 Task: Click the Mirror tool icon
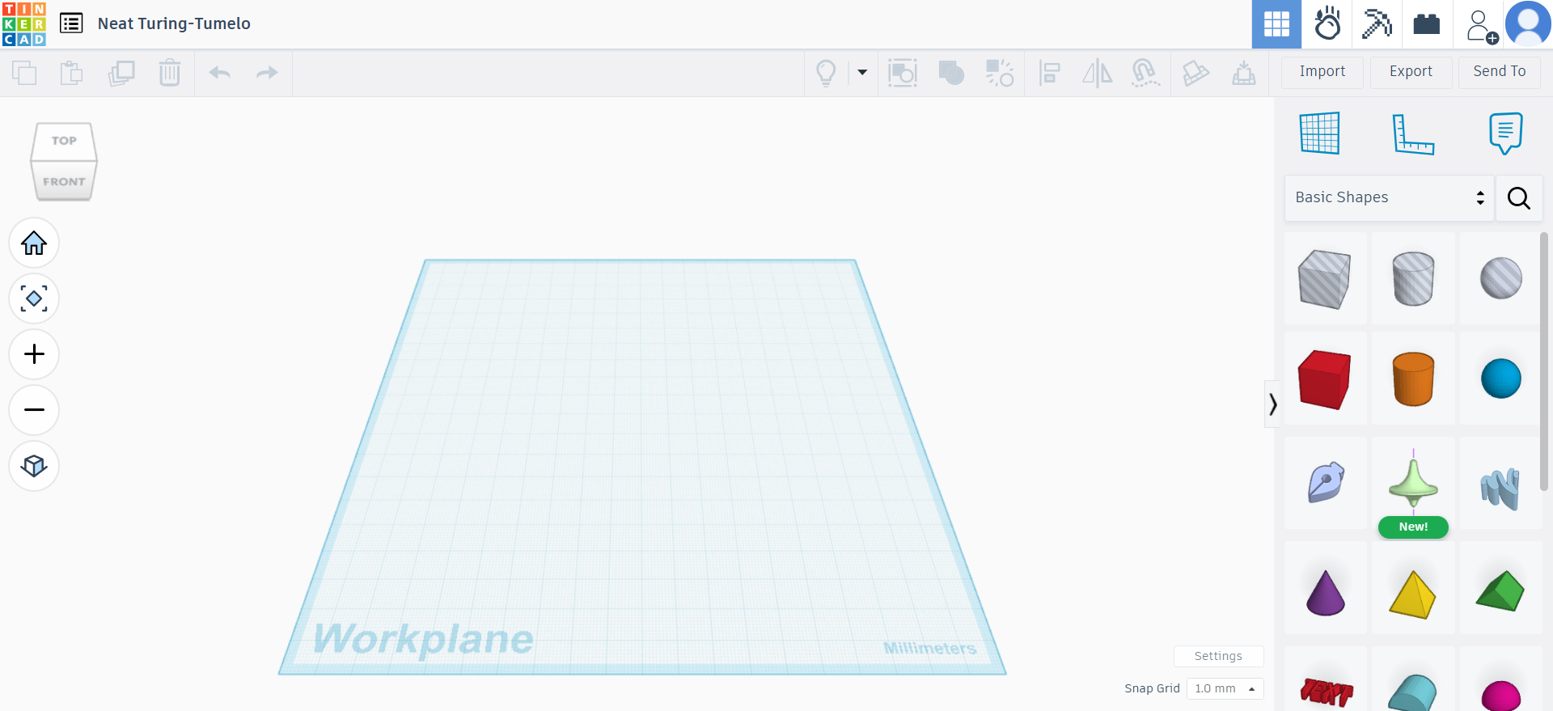coord(1098,73)
